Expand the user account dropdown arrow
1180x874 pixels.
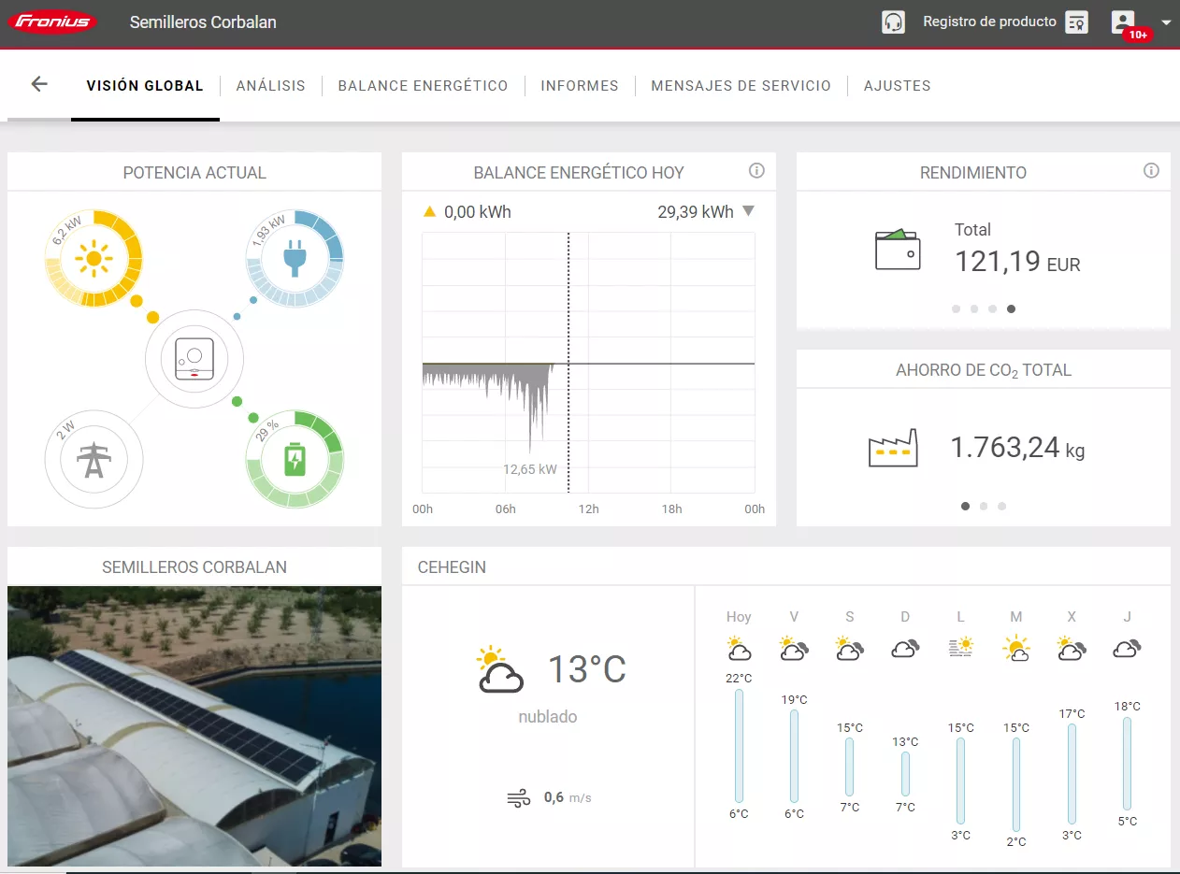(x=1165, y=22)
